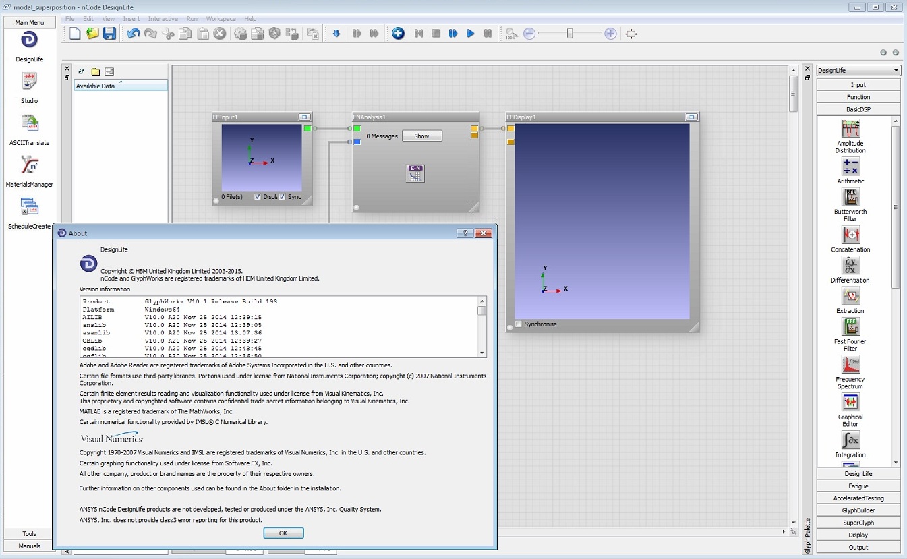
Task: Click the Copy toolbar icon
Action: pos(185,34)
